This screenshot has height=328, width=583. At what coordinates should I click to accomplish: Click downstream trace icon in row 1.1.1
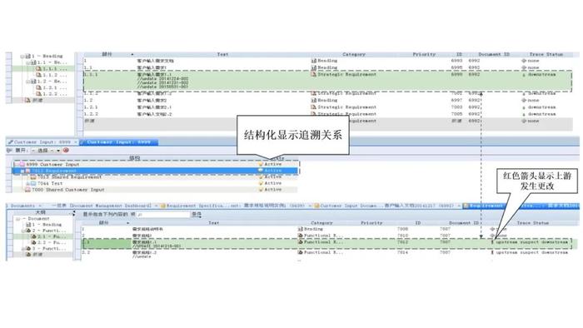pyautogui.click(x=524, y=75)
